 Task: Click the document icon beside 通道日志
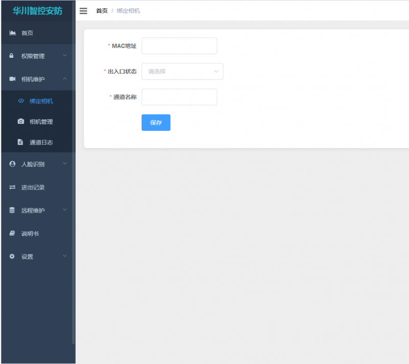20,142
